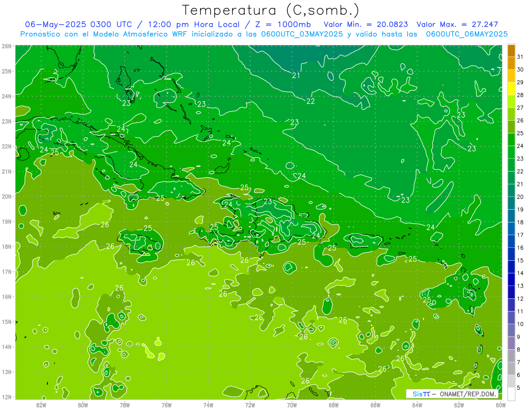This screenshot has width=532, height=411.
Task: Pick the yellow swatch between 28 and 29
Action: (x=511, y=89)
